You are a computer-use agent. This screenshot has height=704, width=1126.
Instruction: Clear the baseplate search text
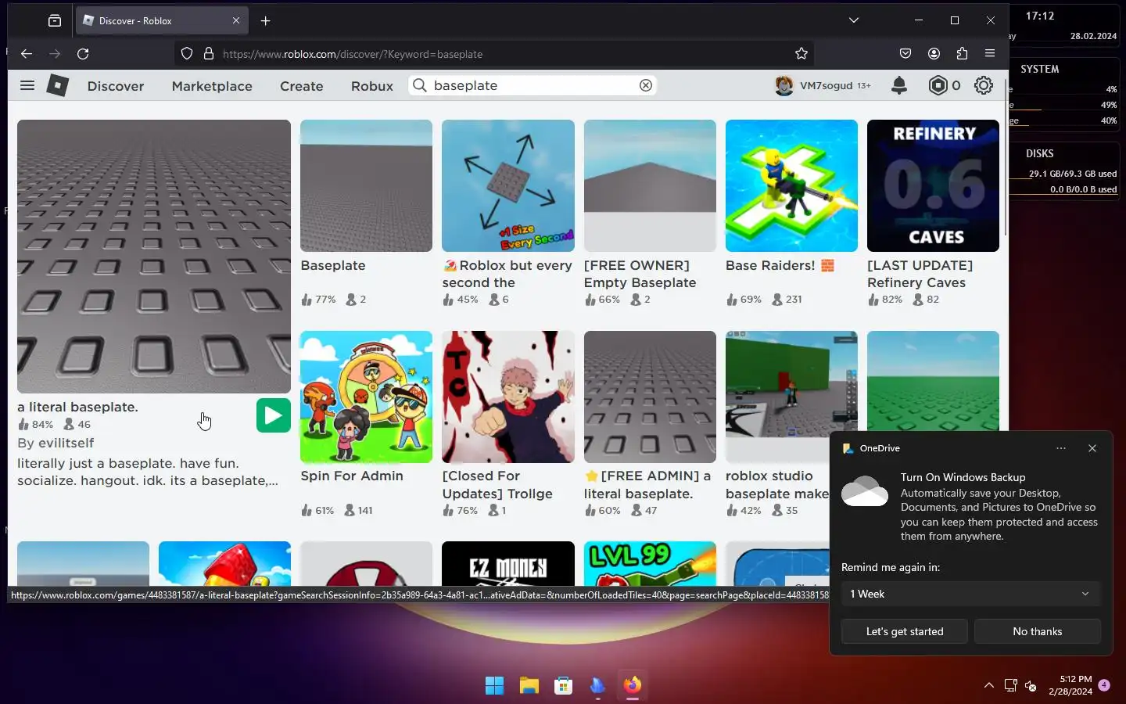(x=646, y=85)
